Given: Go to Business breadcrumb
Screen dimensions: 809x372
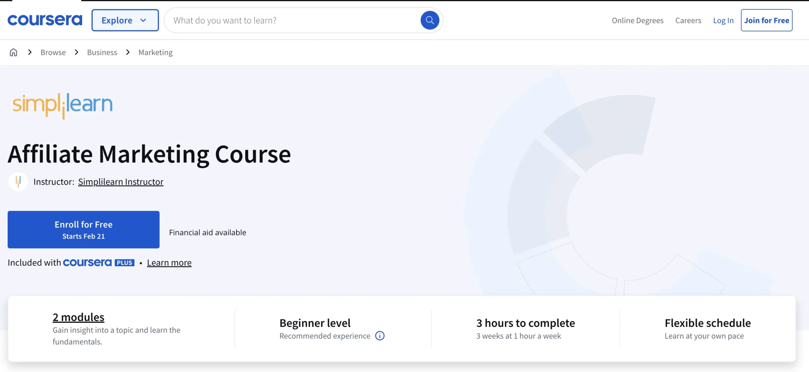Looking at the screenshot, I should coord(102,52).
